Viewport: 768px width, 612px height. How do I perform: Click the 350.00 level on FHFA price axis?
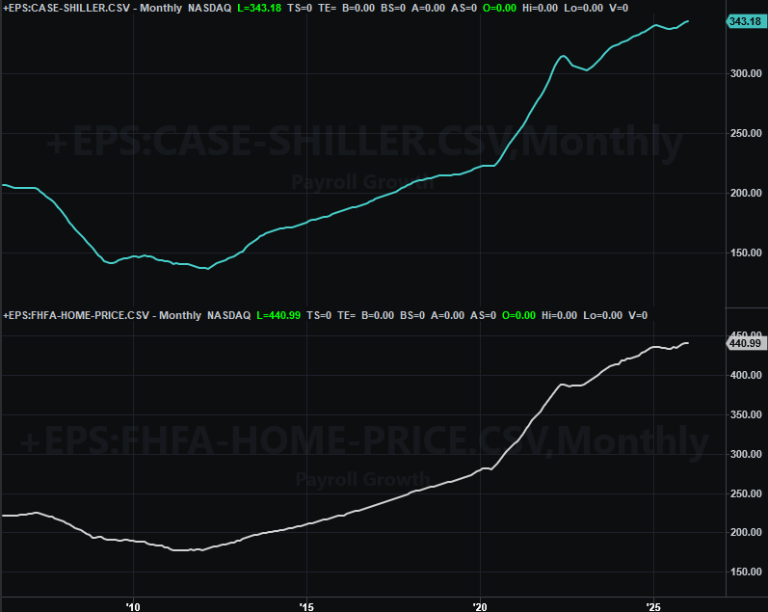(x=744, y=414)
